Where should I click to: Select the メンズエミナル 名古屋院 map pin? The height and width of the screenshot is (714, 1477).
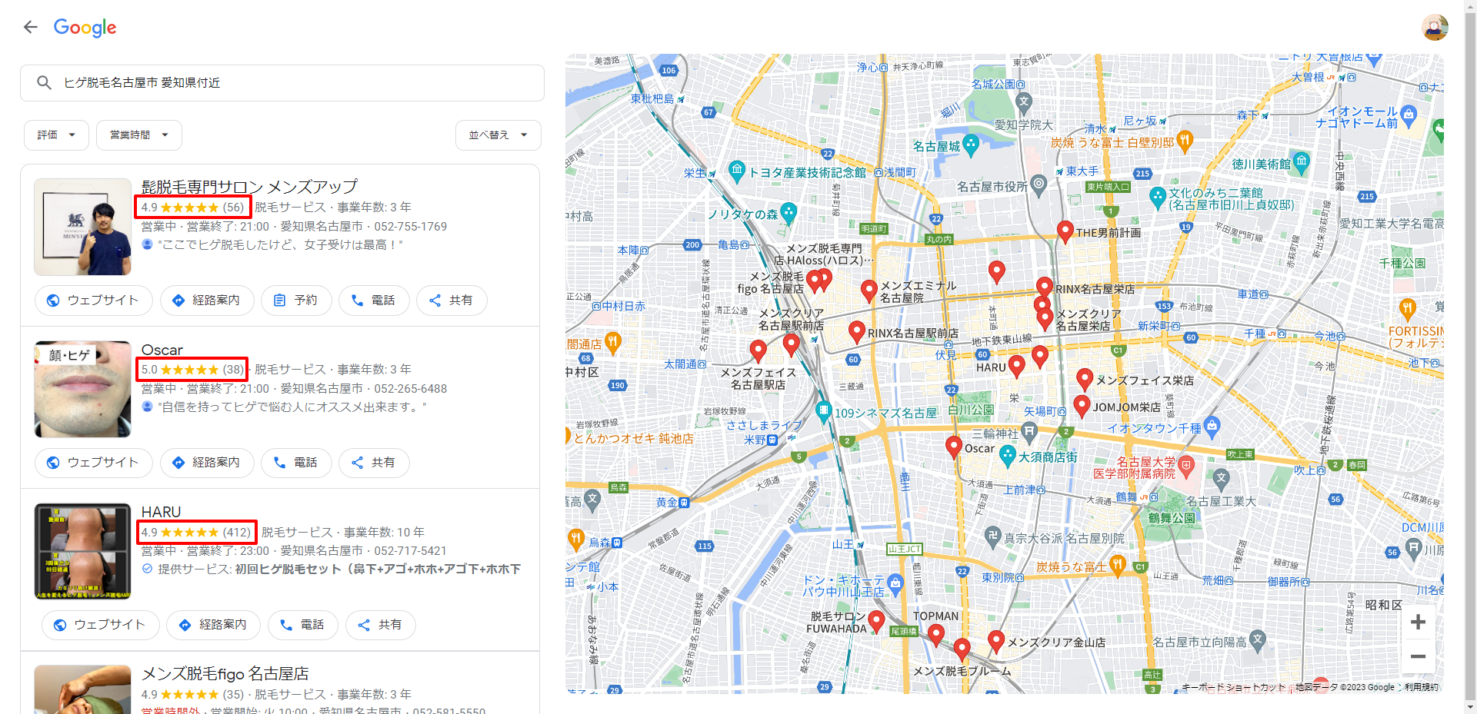(x=869, y=290)
